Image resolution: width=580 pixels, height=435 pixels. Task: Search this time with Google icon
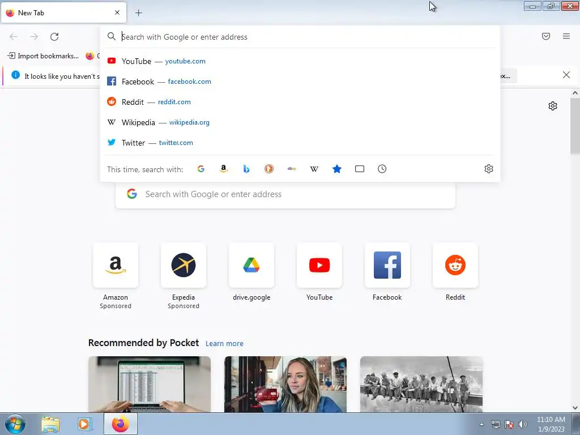pos(201,169)
